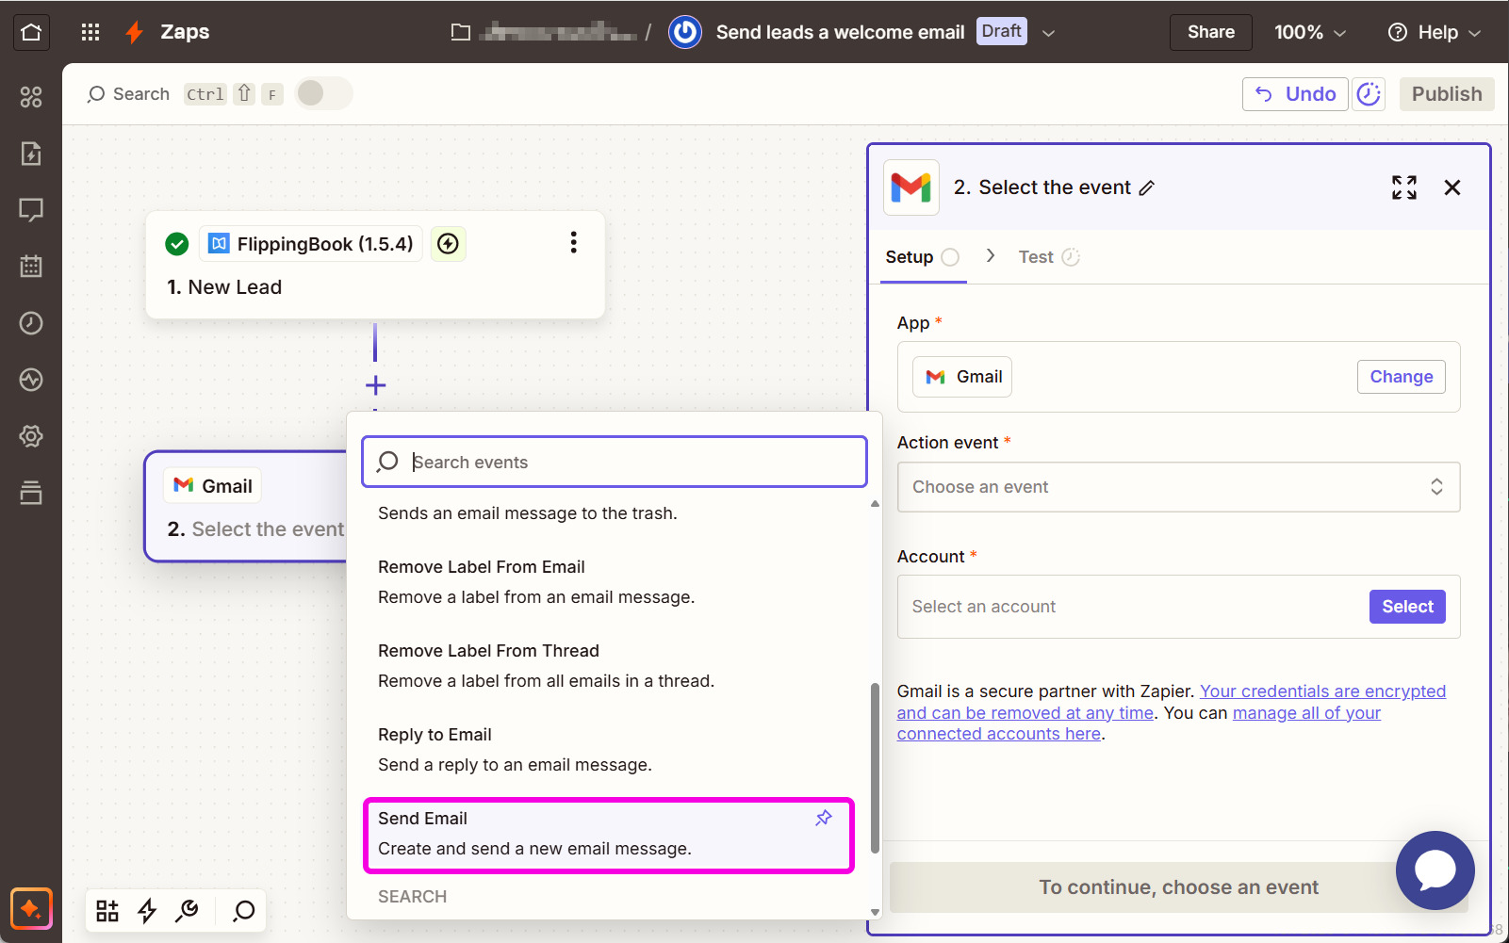Switch to the Test tab
This screenshot has width=1509, height=943.
pyautogui.click(x=1048, y=257)
